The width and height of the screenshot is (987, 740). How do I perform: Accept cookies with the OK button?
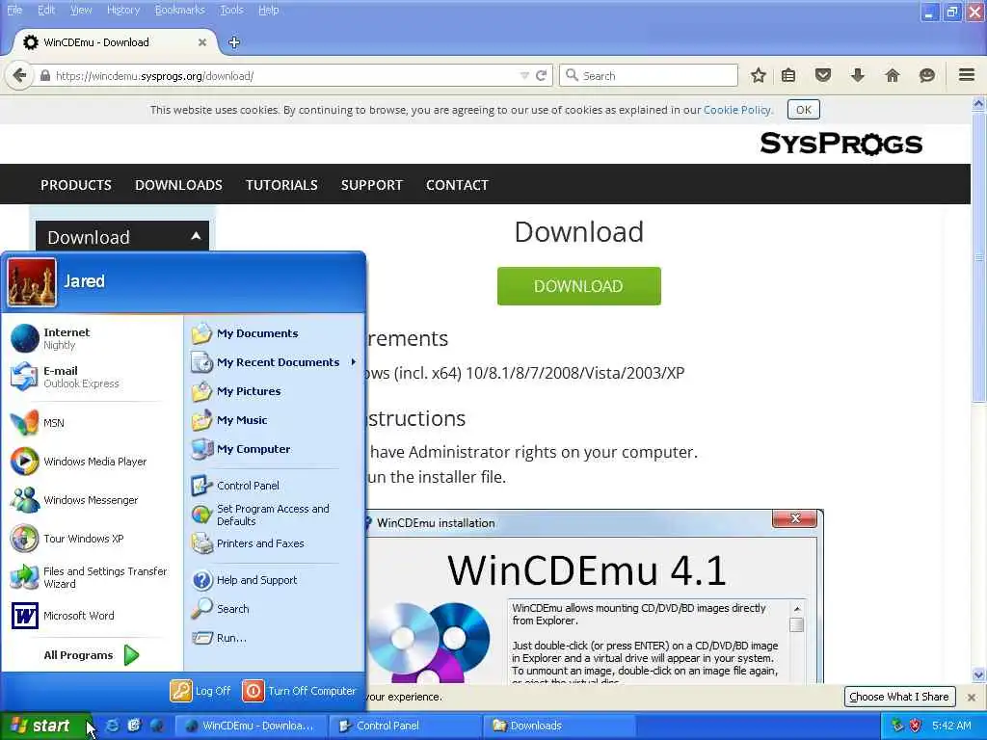(x=804, y=110)
